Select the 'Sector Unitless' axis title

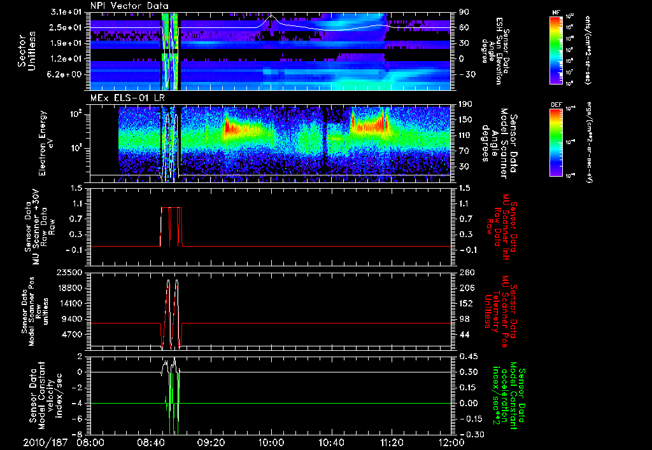pyautogui.click(x=27, y=51)
